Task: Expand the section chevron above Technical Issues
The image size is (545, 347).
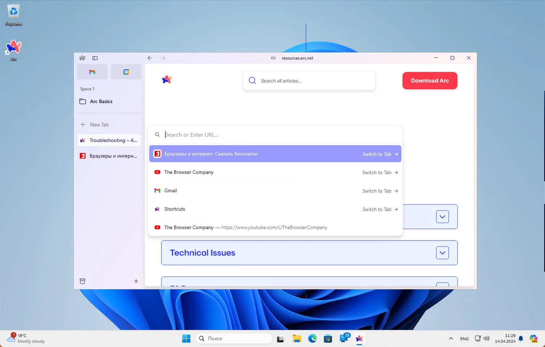Action: (443, 217)
